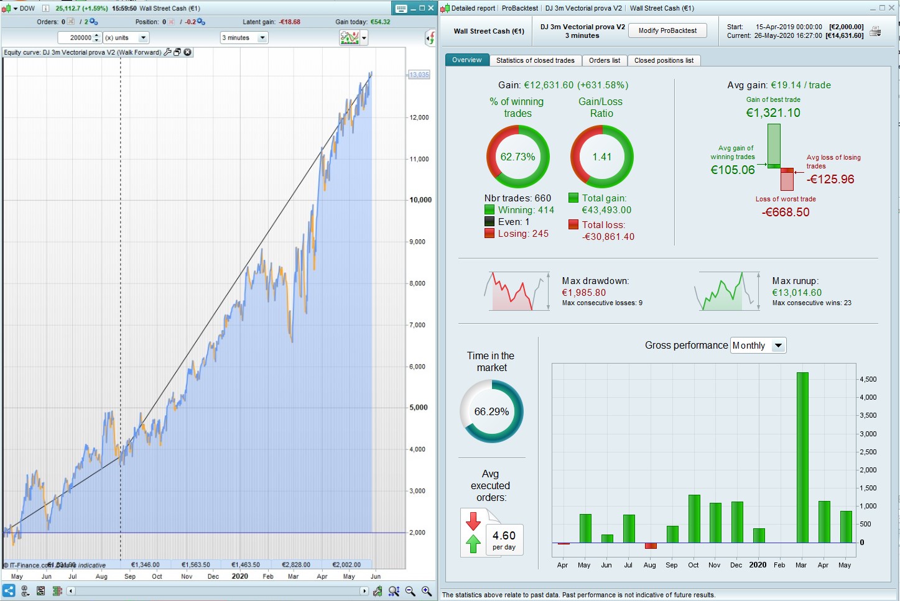Click the Gain €12,631.60 (+631.58%) text

point(563,85)
